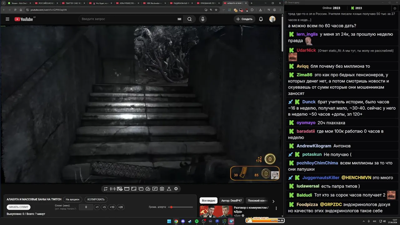This screenshot has width=400, height=225.
Task: Select the Все видео filter chip
Action: (208, 201)
